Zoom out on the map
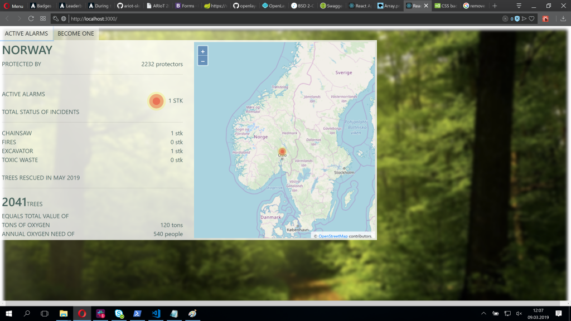Image resolution: width=571 pixels, height=321 pixels. click(202, 61)
